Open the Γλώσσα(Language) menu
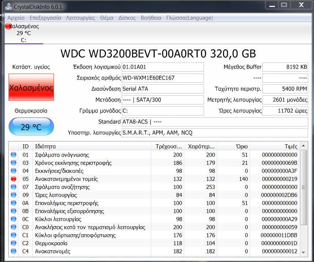The width and height of the screenshot is (314, 262). click(x=189, y=18)
